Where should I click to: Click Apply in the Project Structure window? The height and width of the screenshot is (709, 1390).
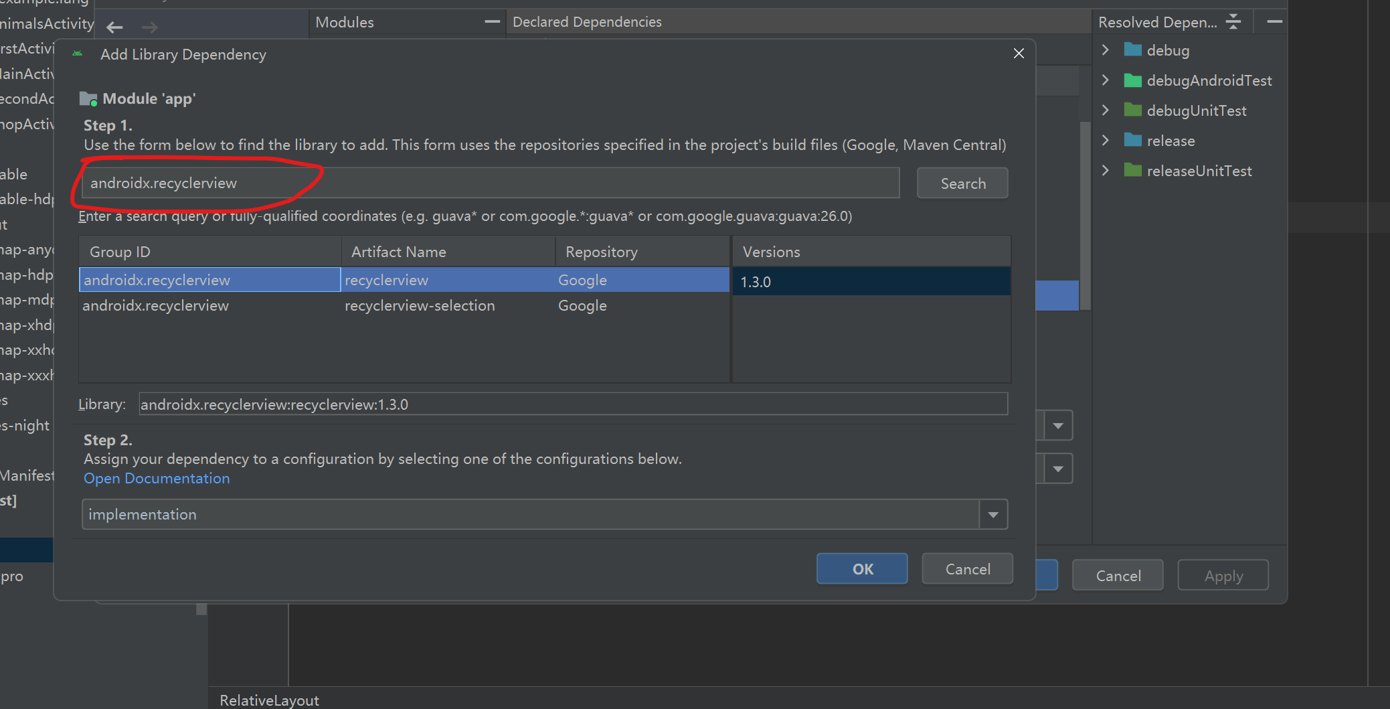point(1223,575)
